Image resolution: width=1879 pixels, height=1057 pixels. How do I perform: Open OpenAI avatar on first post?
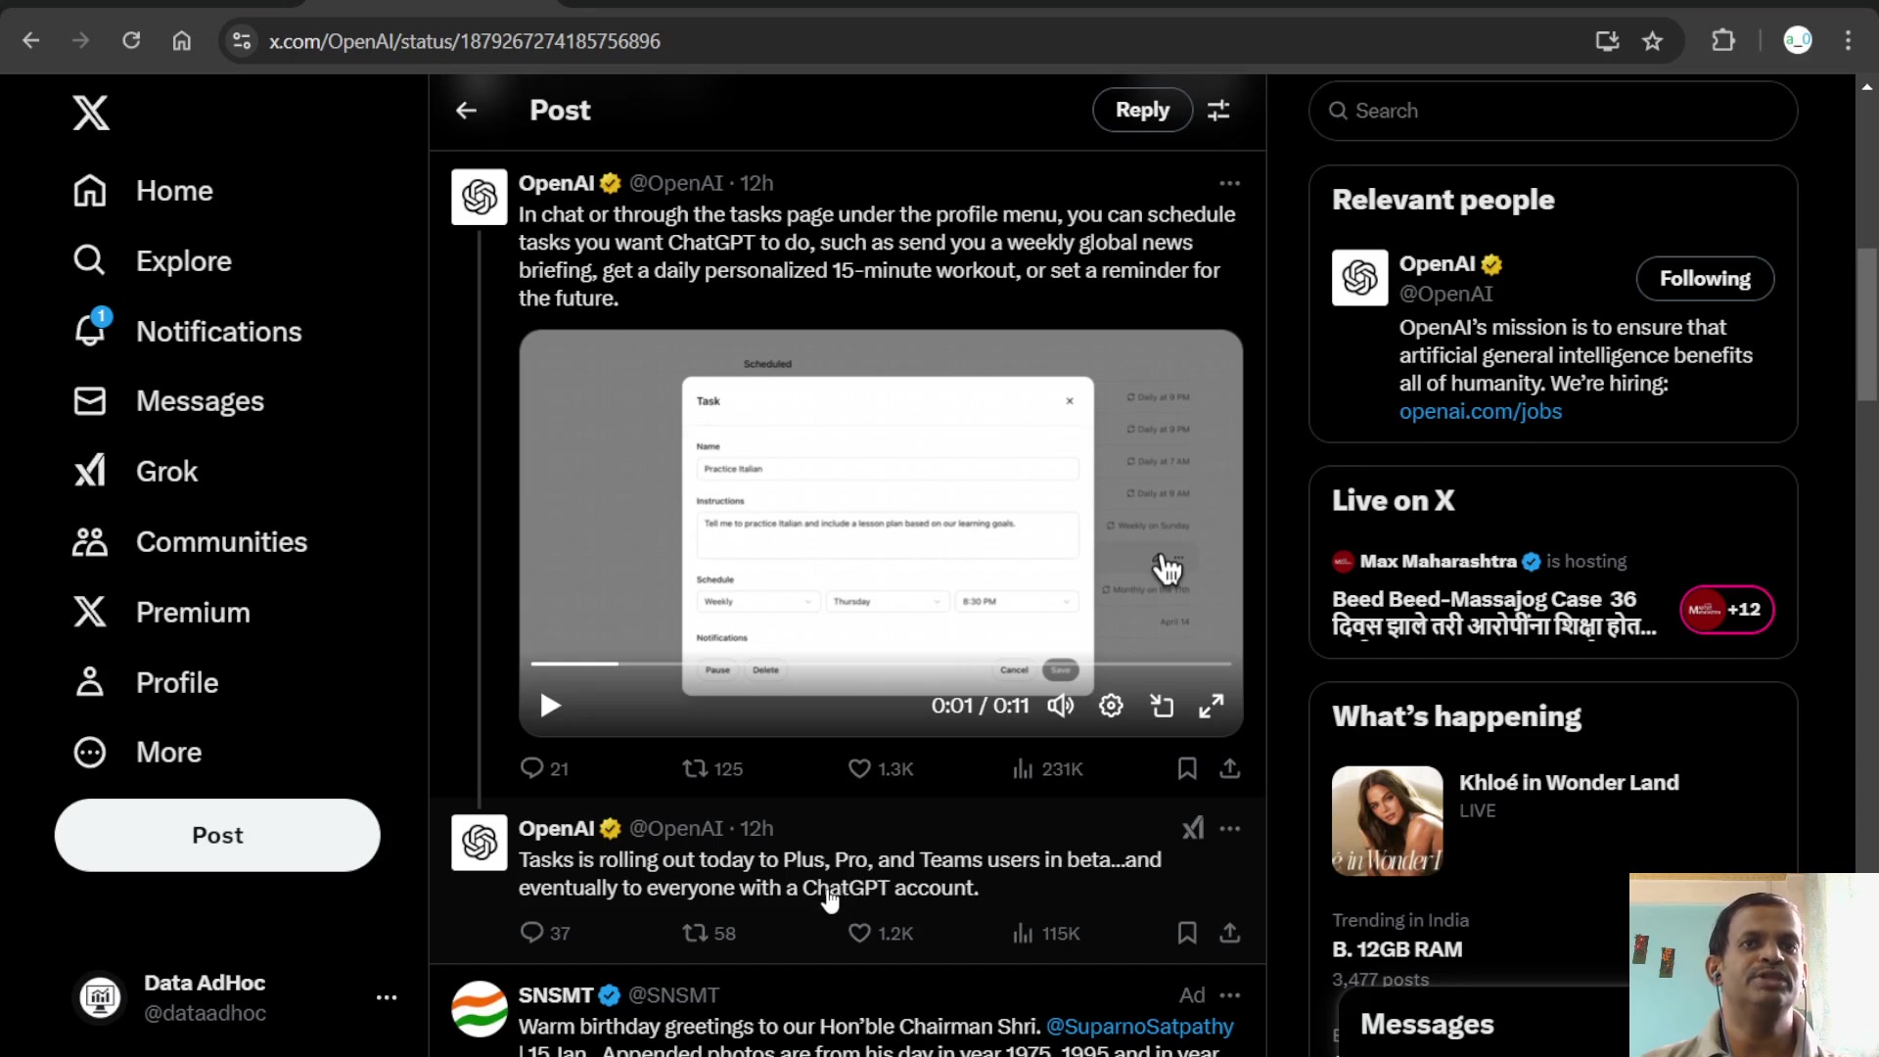click(480, 197)
